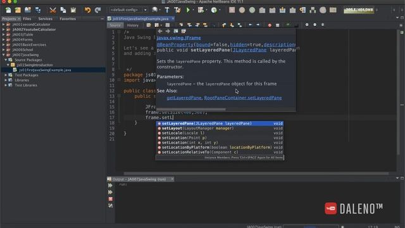This screenshot has height=228, width=405.
Task: Expand the JA002YoutubeCalculator project
Action: pyautogui.click(x=3, y=30)
